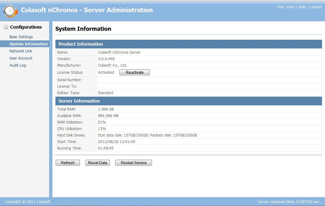
Task: Click the Start Time value 2012/08/26 12:01:45
Action: click(x=116, y=142)
